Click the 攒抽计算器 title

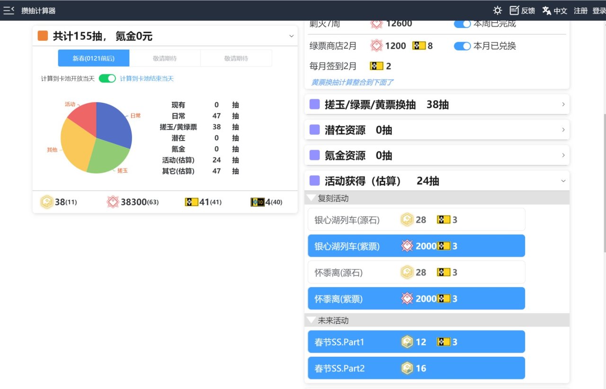[38, 10]
